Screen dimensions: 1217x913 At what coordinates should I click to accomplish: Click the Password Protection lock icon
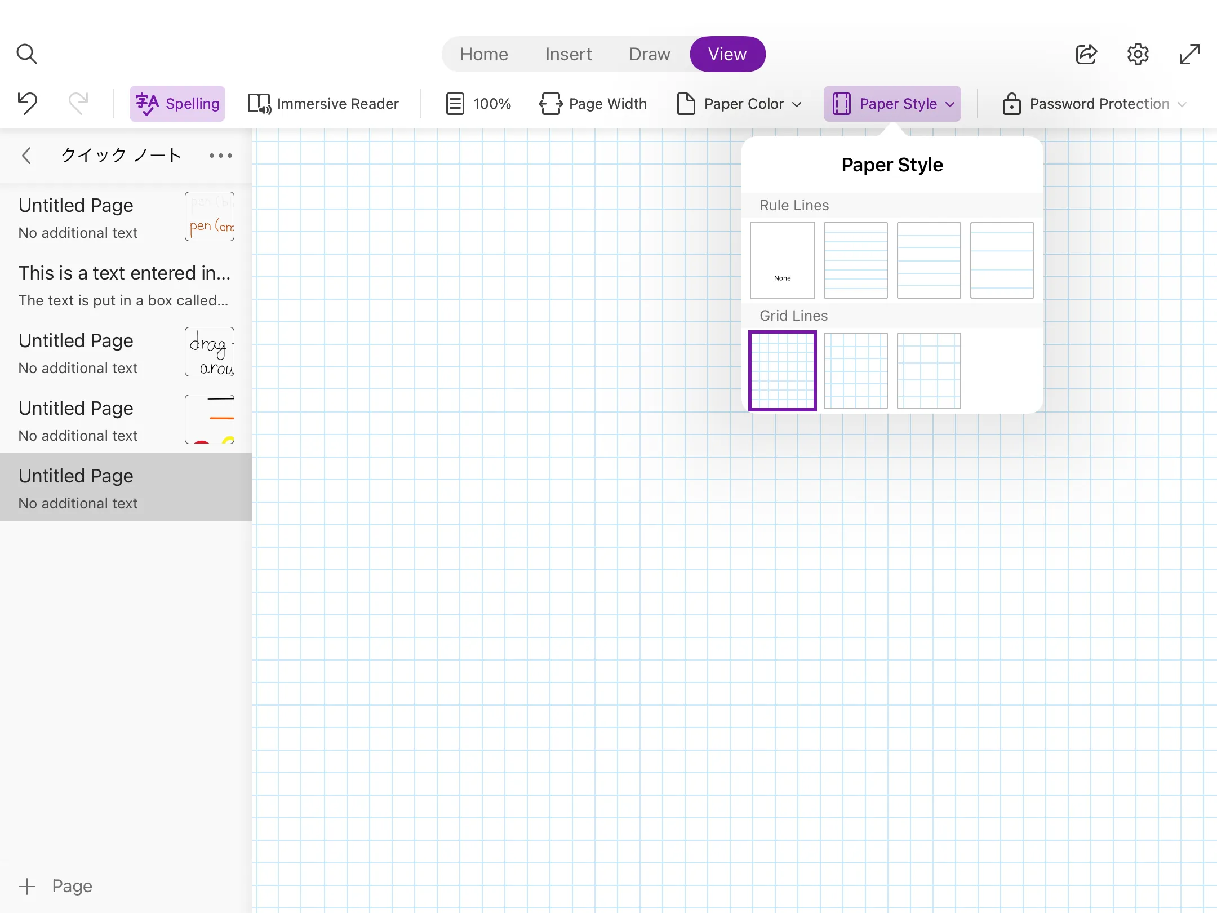tap(1012, 104)
